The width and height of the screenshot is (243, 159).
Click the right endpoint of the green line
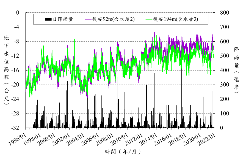click(213, 57)
